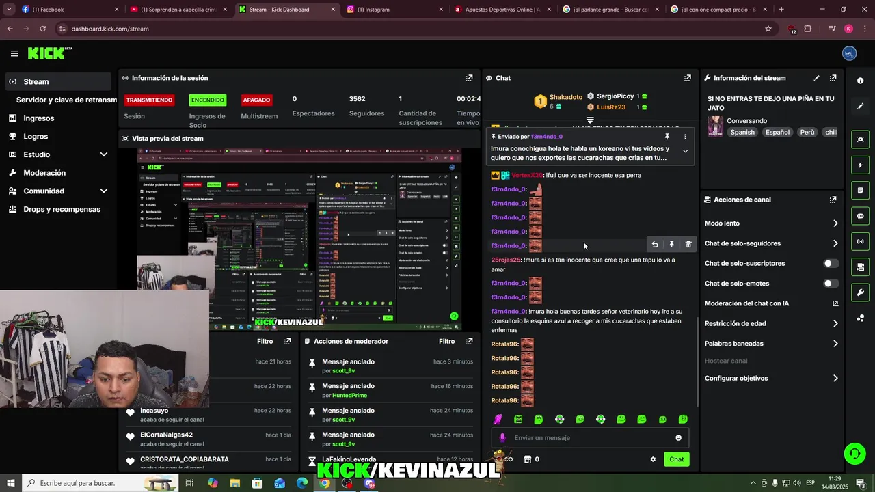The height and width of the screenshot is (492, 875).
Task: Click the Windows Start button
Action: (11, 483)
